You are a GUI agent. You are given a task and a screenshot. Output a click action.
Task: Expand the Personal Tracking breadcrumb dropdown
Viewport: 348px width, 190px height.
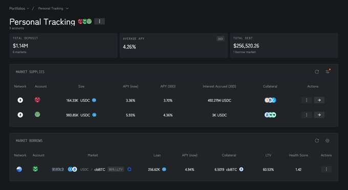click(53, 8)
